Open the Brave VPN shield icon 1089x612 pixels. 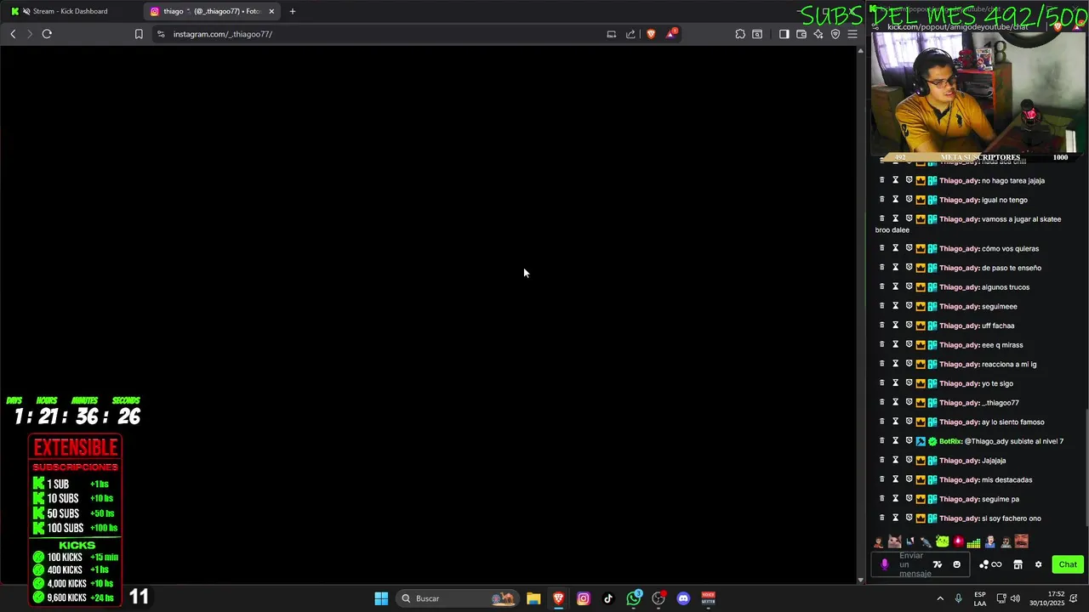(x=835, y=34)
